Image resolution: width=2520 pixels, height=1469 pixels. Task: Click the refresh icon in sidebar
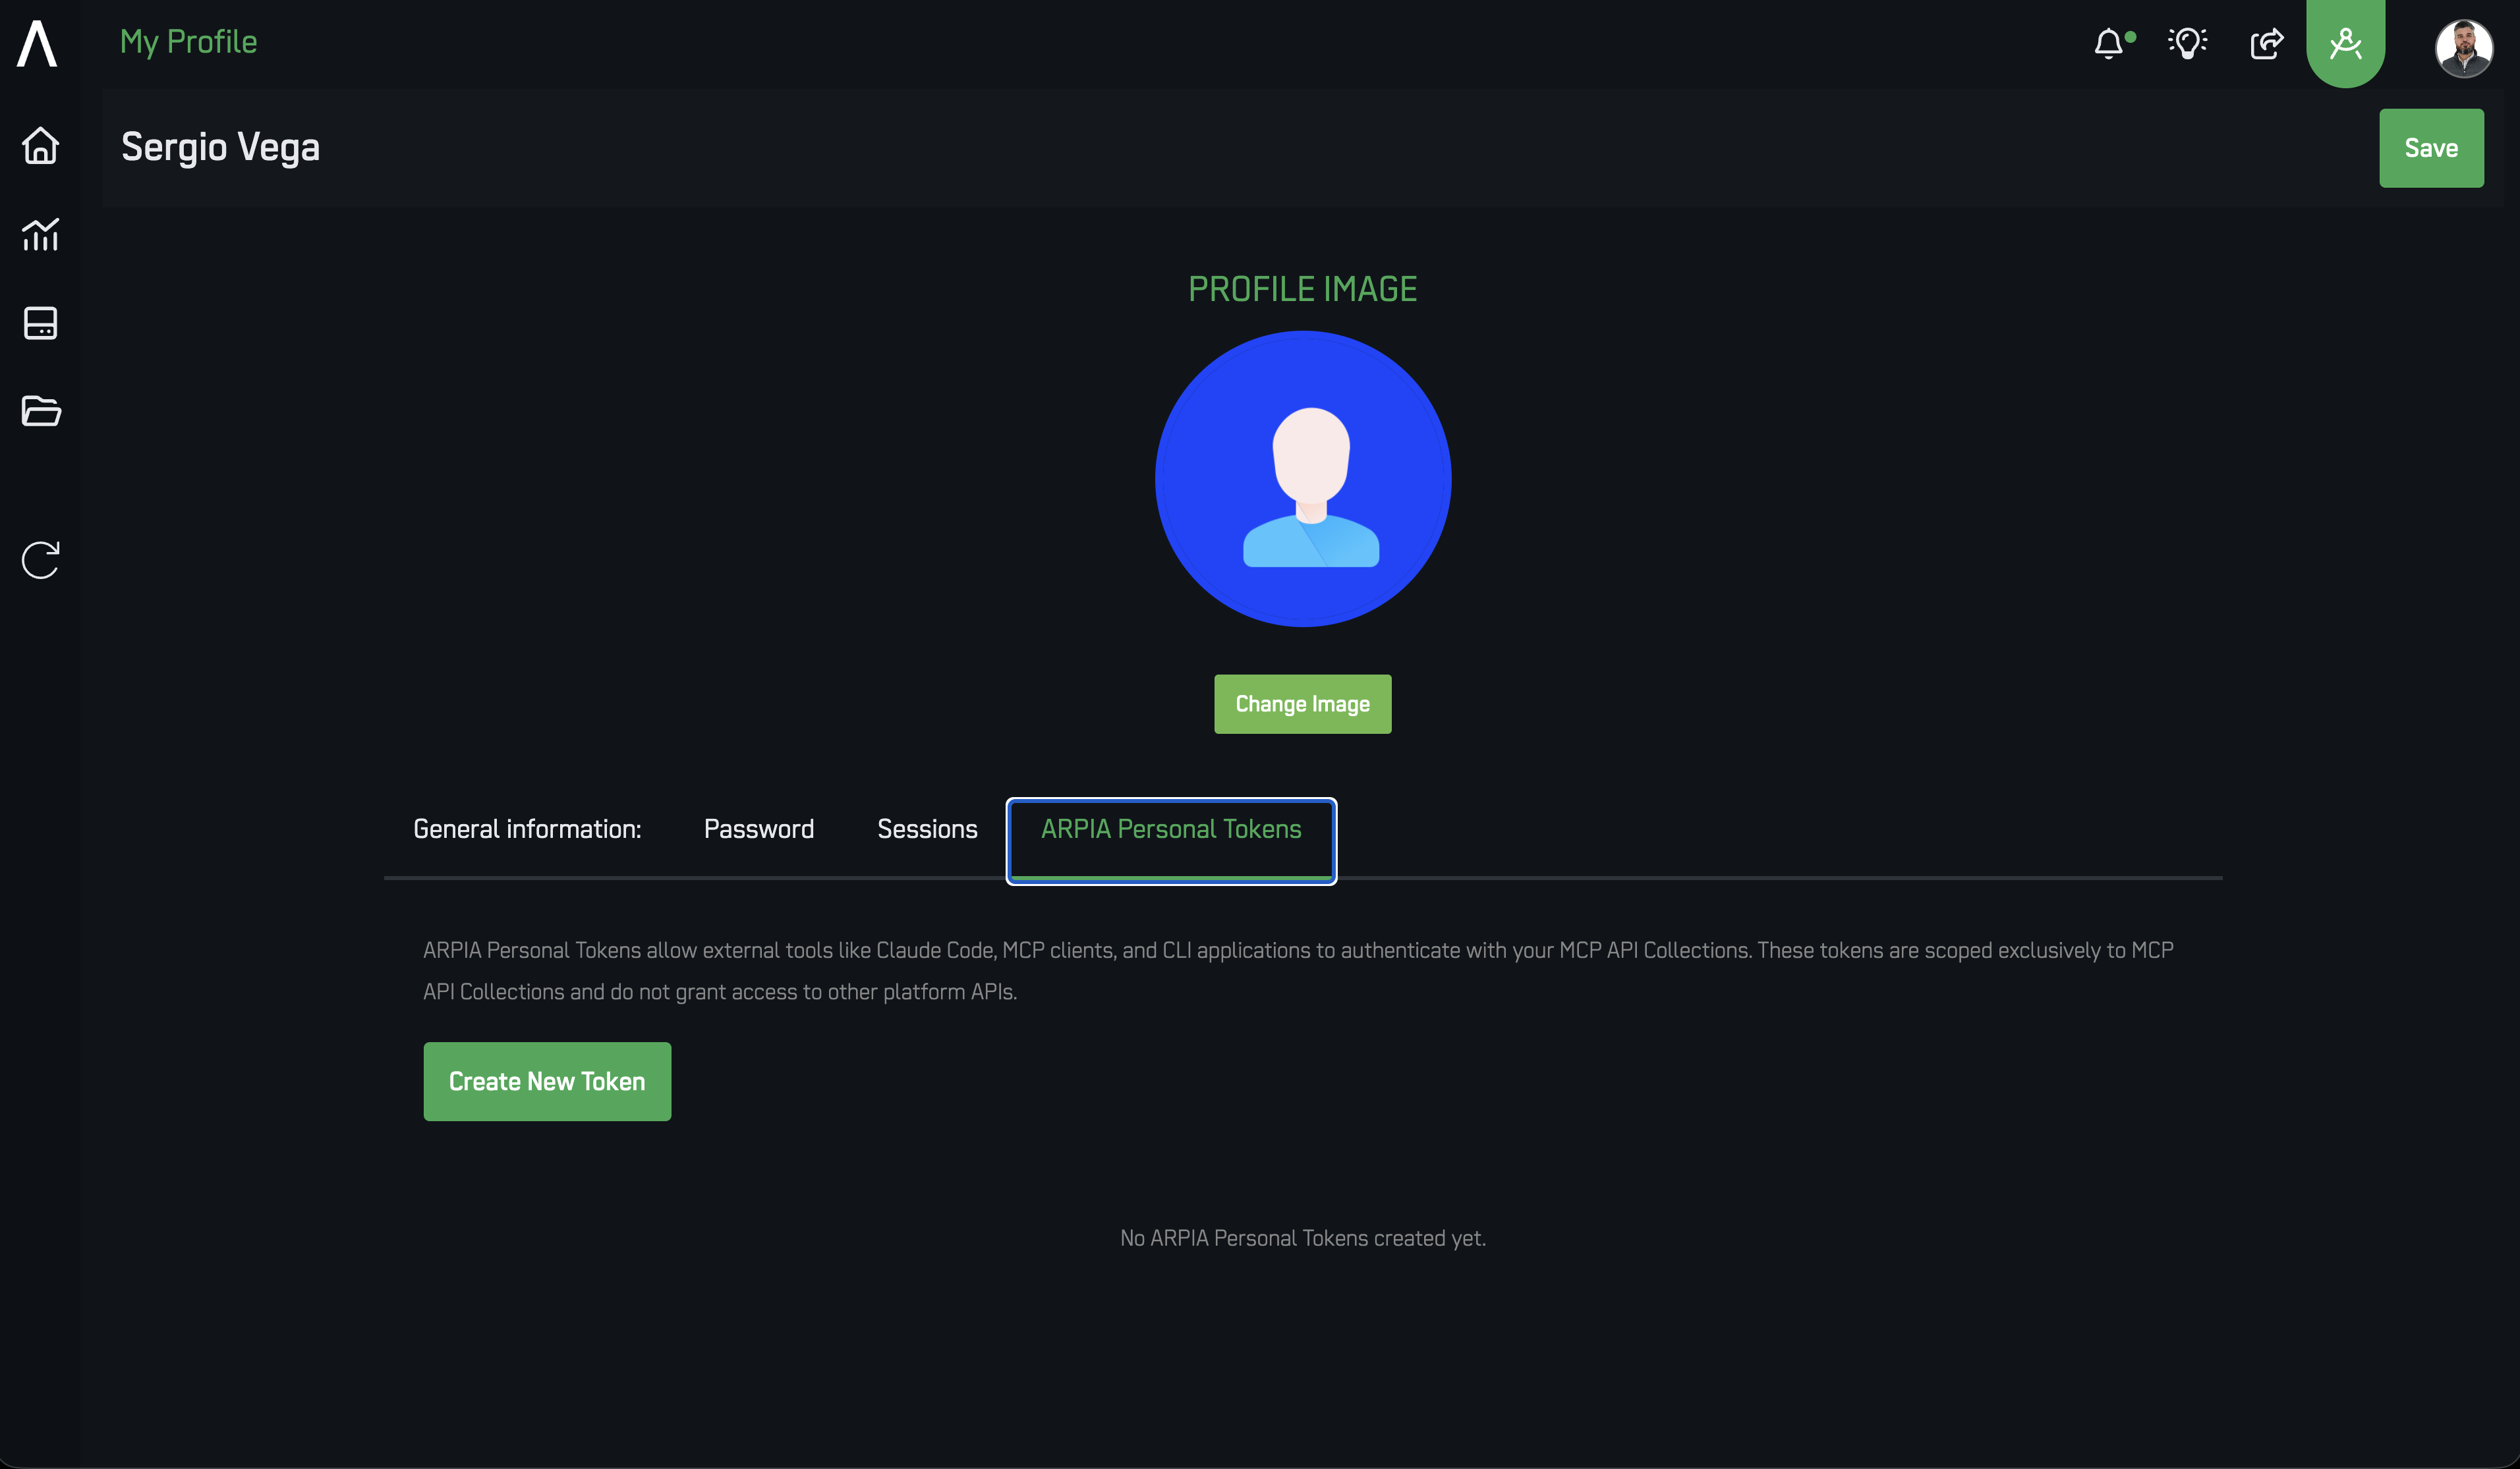point(41,560)
